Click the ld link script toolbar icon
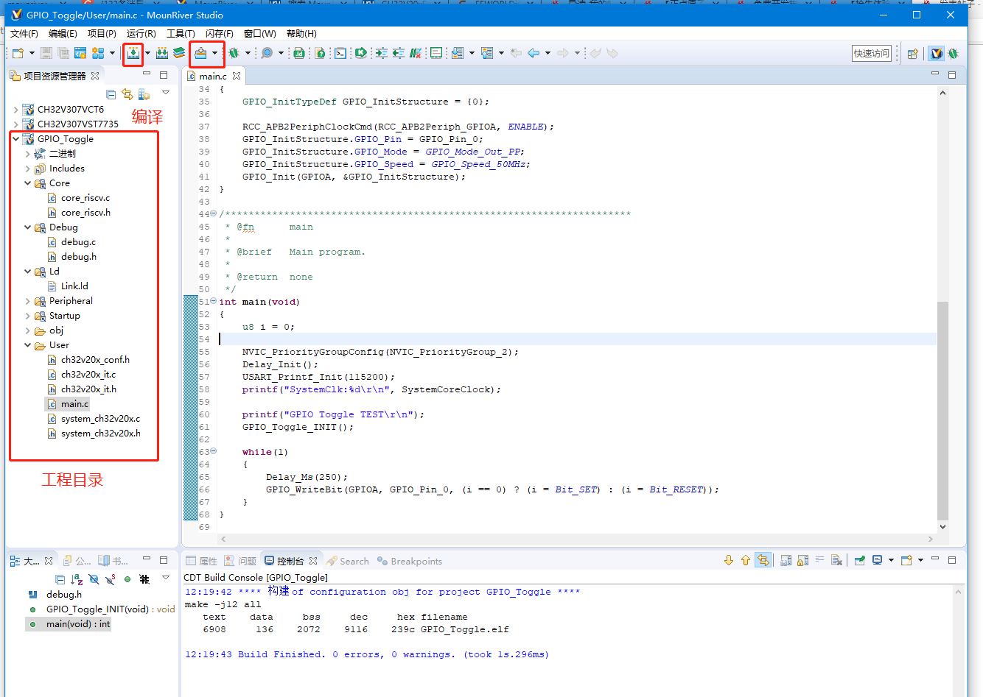The height and width of the screenshot is (697, 983). [299, 53]
